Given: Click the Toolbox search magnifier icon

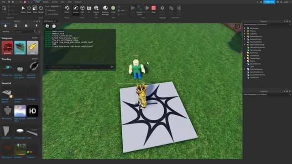Looking at the screenshot, I should pyautogui.click(x=35, y=32).
